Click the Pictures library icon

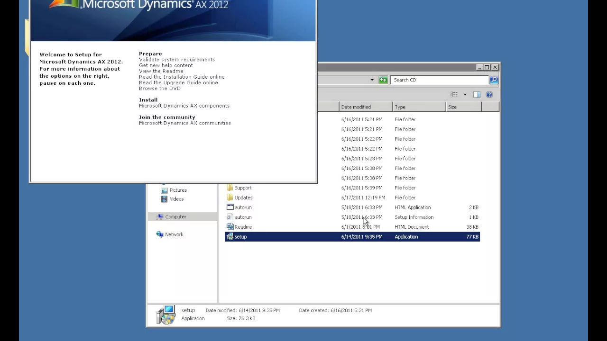coord(164,190)
